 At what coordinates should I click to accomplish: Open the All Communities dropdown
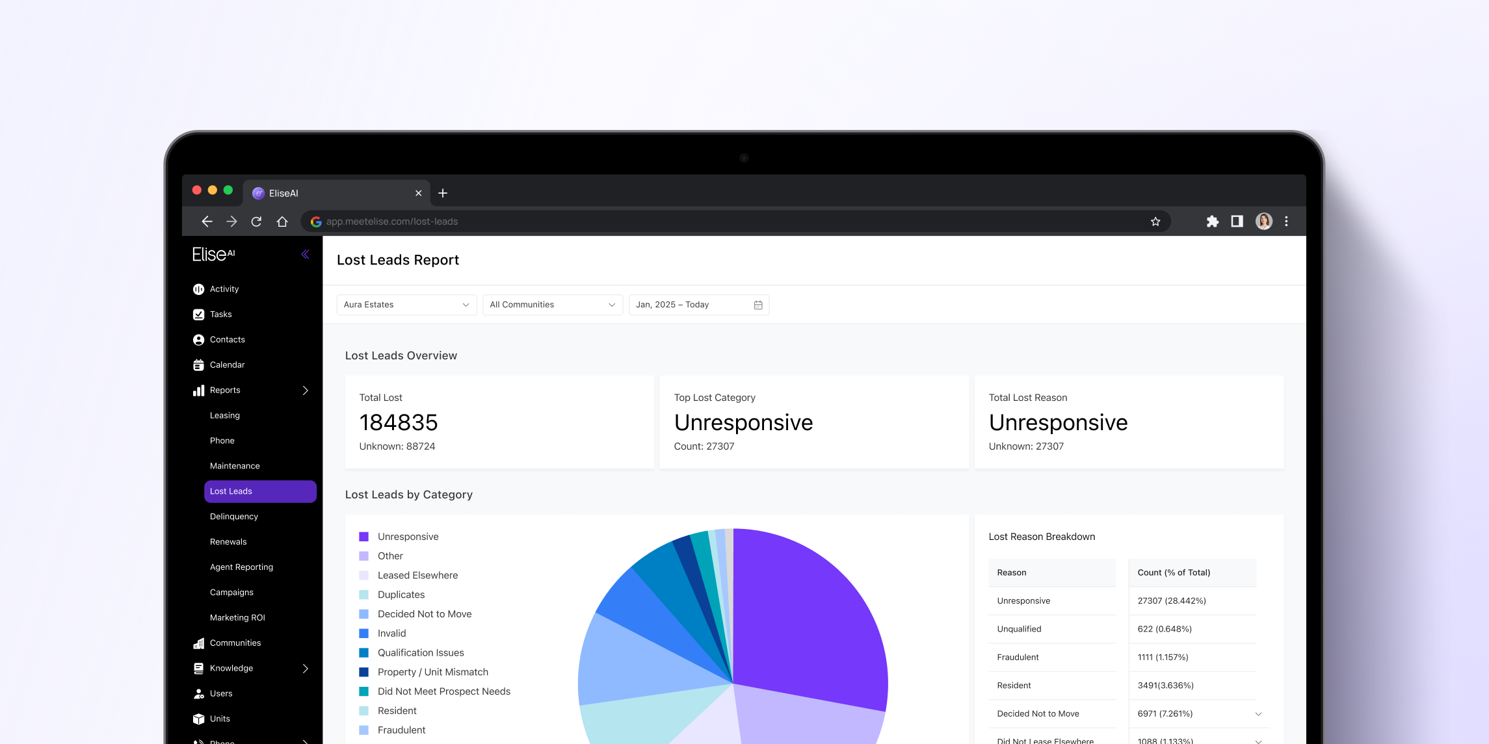552,305
